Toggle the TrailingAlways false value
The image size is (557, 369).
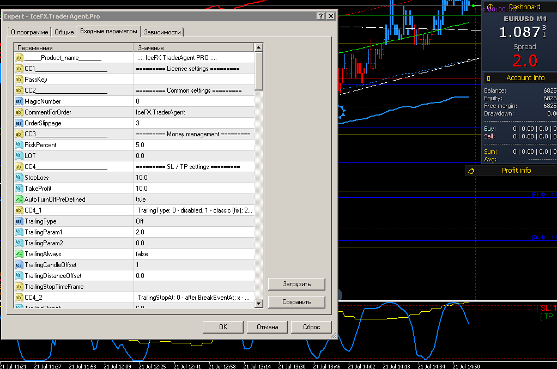pyautogui.click(x=194, y=254)
